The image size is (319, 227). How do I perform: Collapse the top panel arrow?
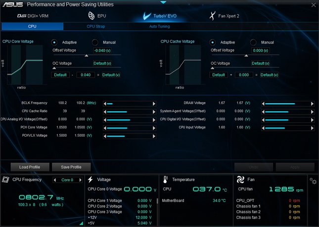tap(163, 2)
